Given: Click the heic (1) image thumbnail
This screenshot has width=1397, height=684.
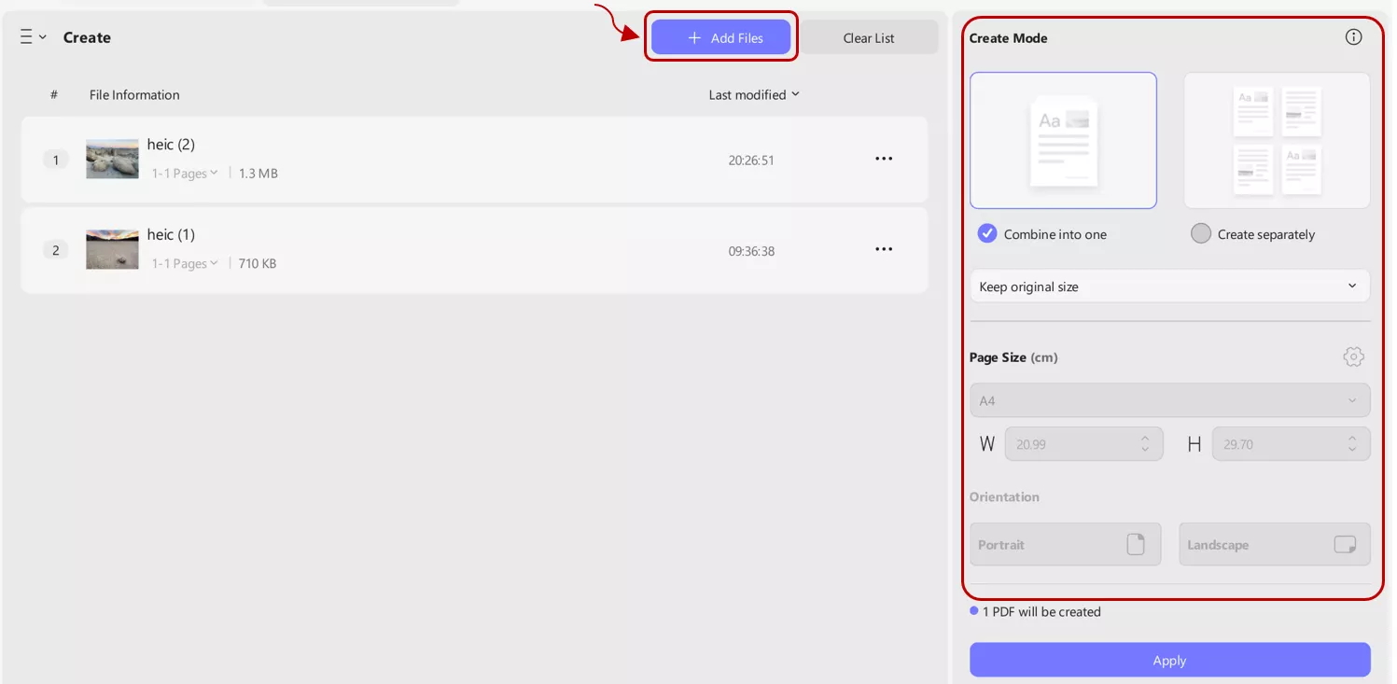Looking at the screenshot, I should [x=112, y=249].
